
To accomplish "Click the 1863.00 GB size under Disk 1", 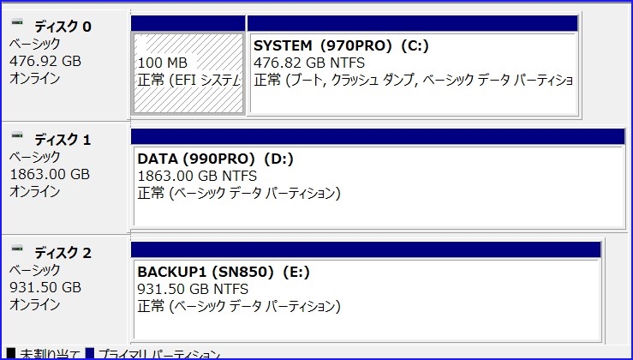I will point(49,174).
